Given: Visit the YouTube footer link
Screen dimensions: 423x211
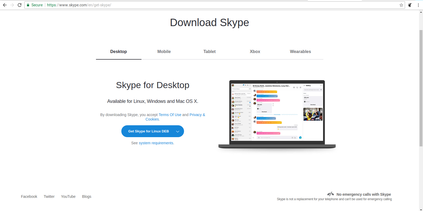Looking at the screenshot, I should click(68, 196).
